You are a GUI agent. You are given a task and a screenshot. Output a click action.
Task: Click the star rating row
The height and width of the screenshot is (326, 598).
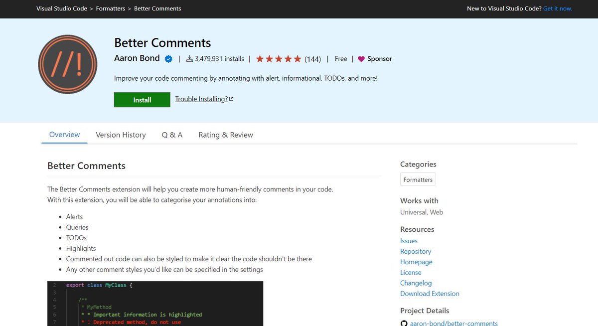(x=279, y=59)
